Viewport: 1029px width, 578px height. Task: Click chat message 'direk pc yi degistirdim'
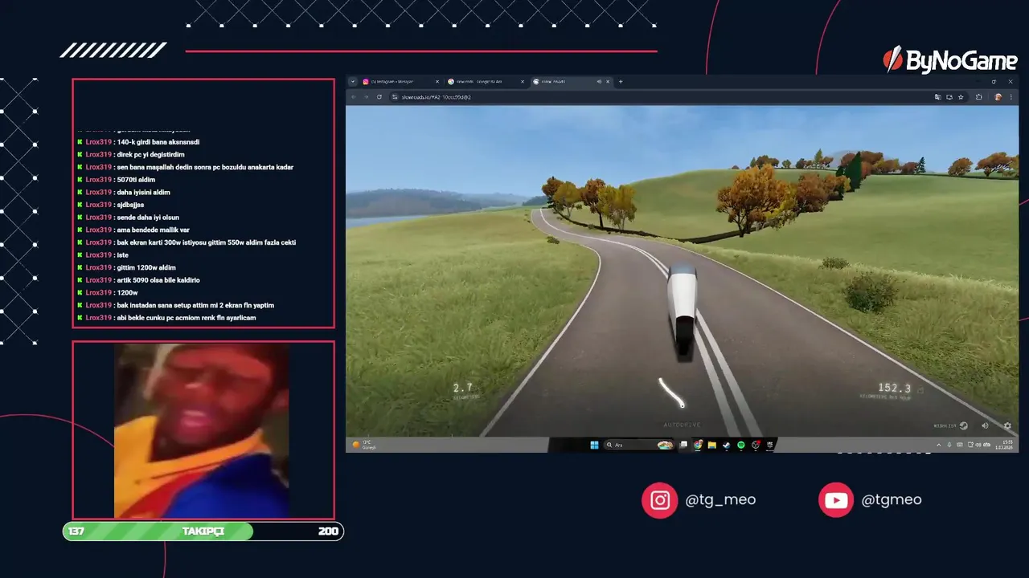[151, 155]
